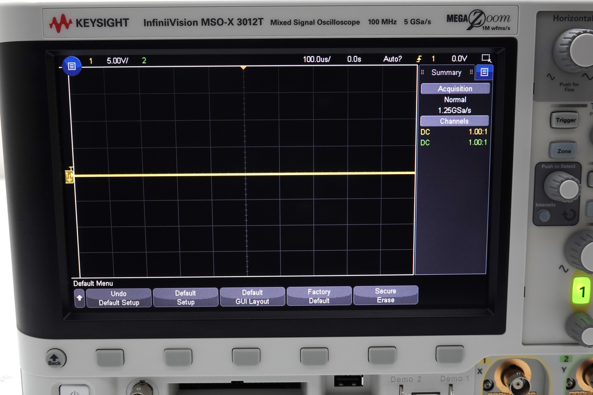Toggle the lit channel 1 key
The width and height of the screenshot is (593, 395).
pos(581,291)
